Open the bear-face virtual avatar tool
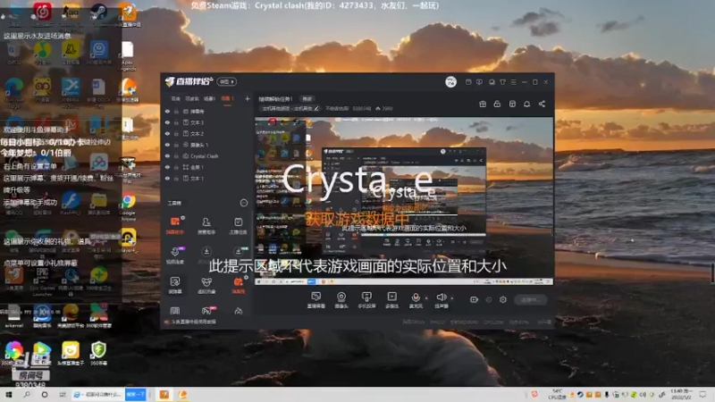Viewport: 715px width, 402px height. click(x=206, y=285)
